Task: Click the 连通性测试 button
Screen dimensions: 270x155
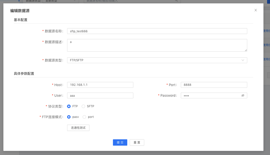Action: (x=78, y=128)
